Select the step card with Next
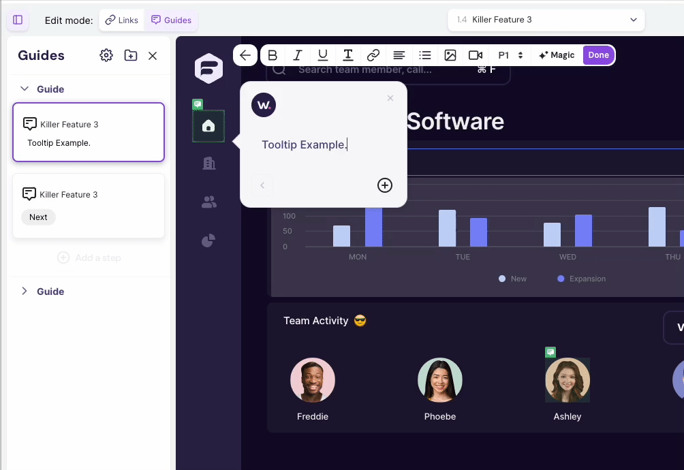The height and width of the screenshot is (470, 684). click(x=89, y=206)
